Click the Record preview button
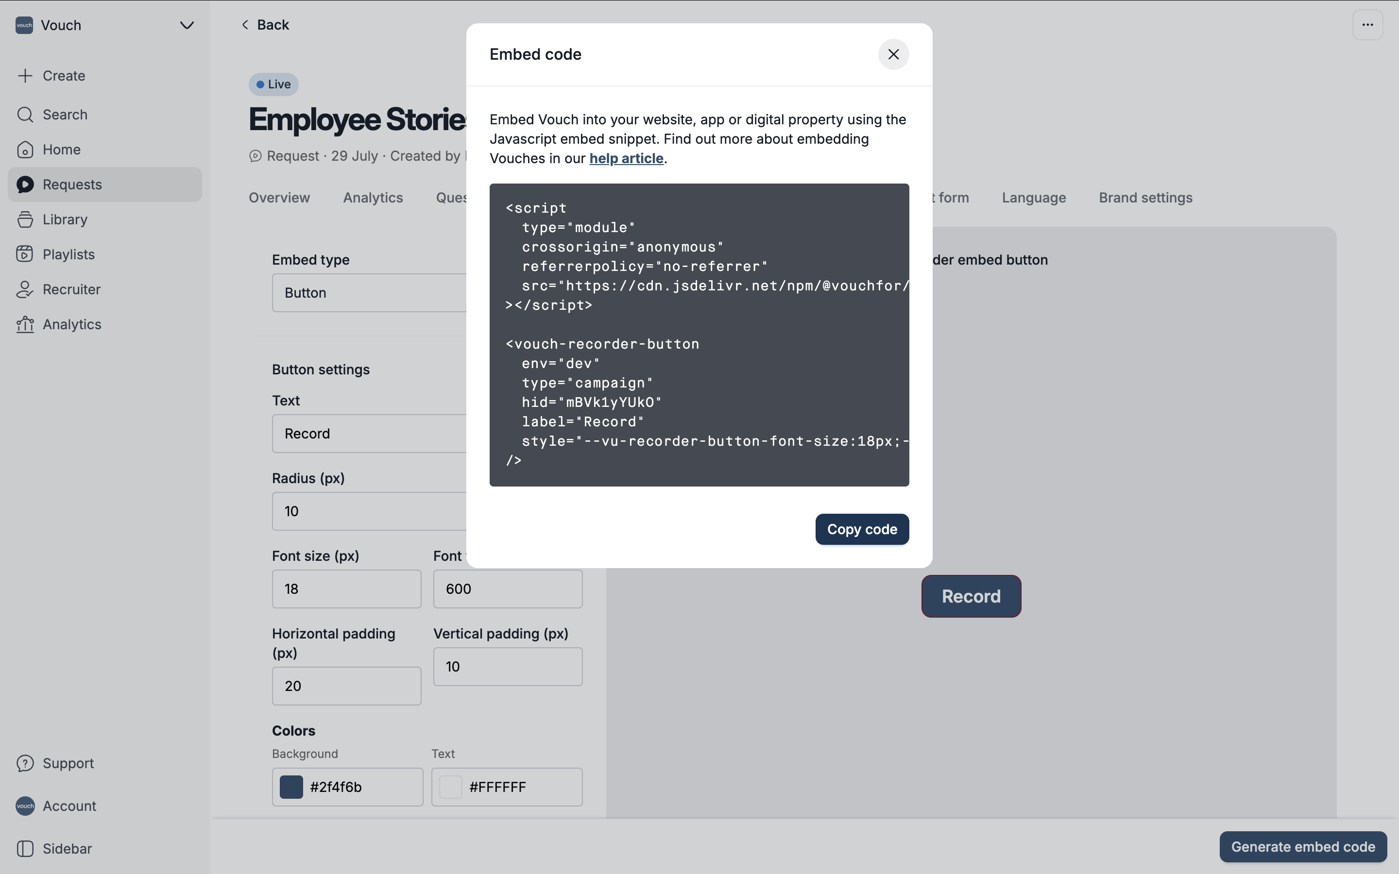This screenshot has height=874, width=1399. pyautogui.click(x=971, y=597)
